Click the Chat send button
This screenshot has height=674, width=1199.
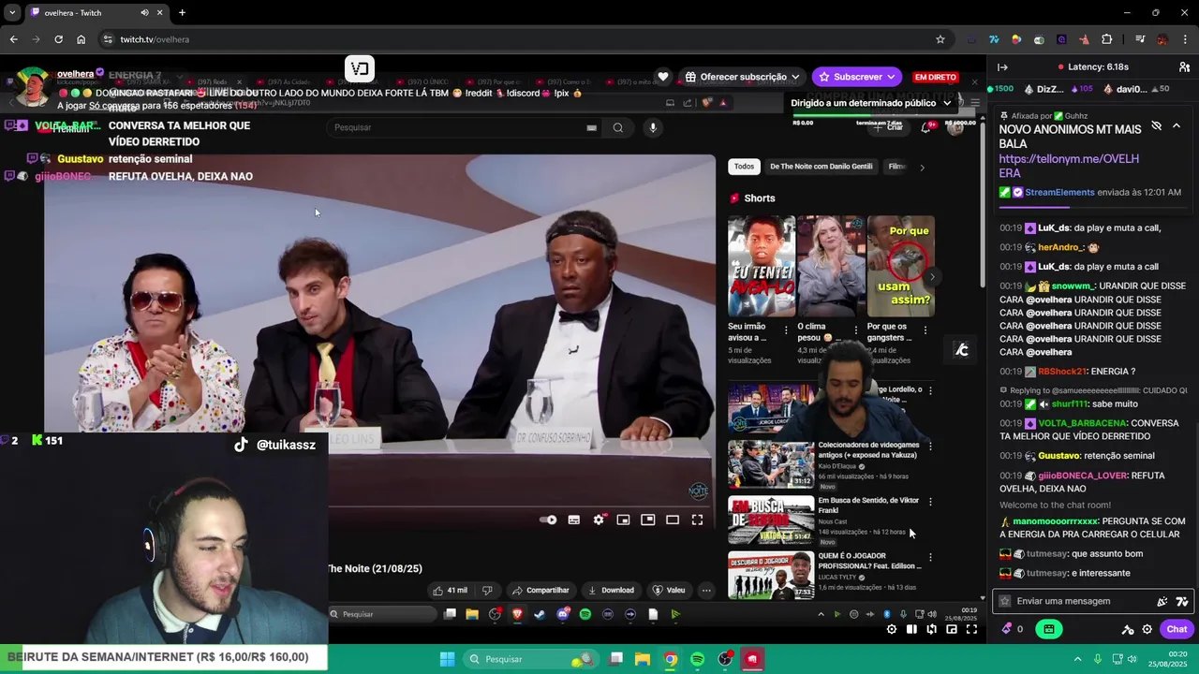pos(1177,629)
